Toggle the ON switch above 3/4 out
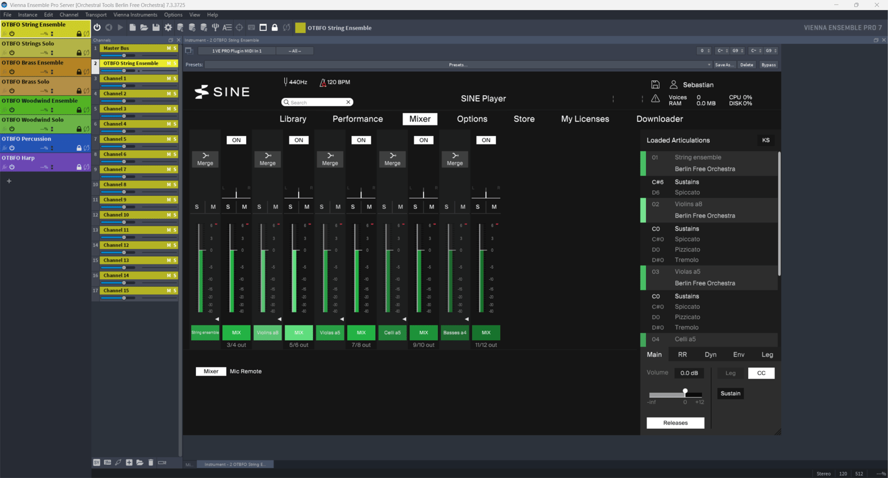 236,140
